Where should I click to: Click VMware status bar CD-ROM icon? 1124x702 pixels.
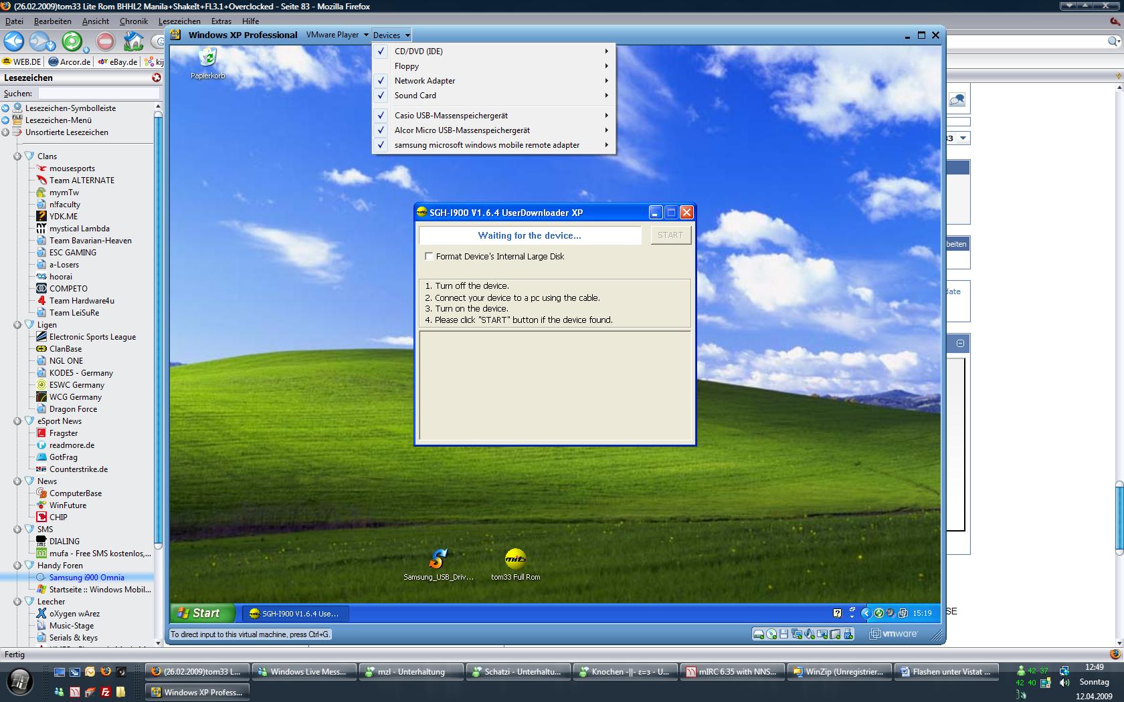[771, 634]
